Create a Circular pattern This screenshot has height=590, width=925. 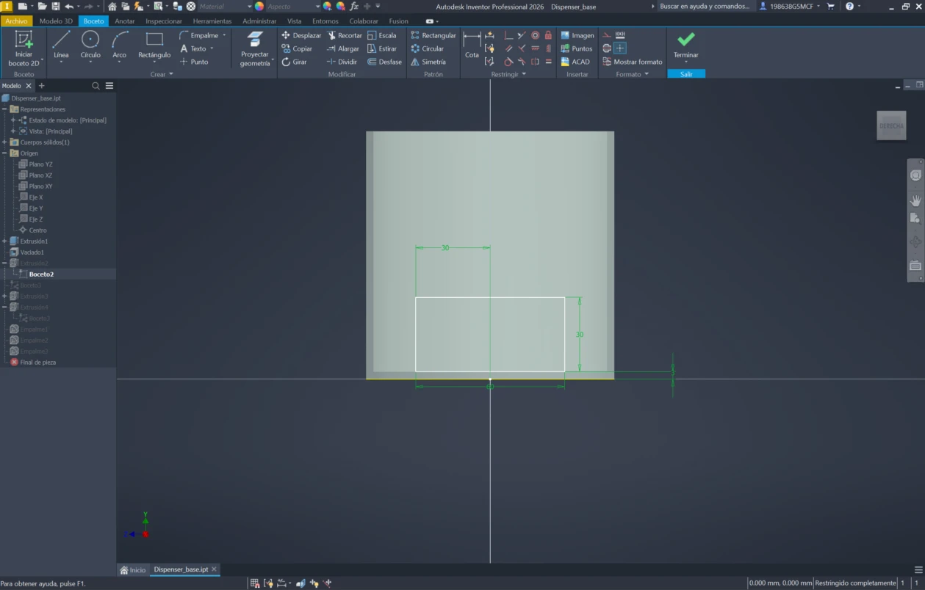[428, 48]
